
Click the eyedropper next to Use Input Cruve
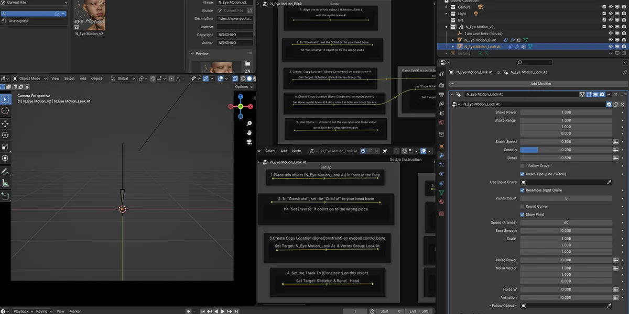click(x=610, y=181)
